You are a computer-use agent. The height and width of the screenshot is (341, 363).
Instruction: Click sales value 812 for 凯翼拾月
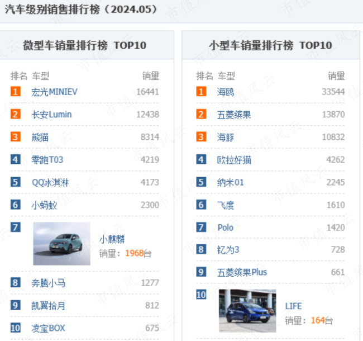pos(152,306)
